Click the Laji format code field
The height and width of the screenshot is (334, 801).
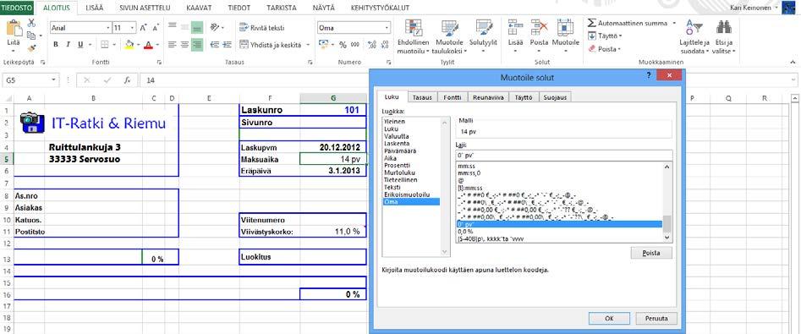564,156
